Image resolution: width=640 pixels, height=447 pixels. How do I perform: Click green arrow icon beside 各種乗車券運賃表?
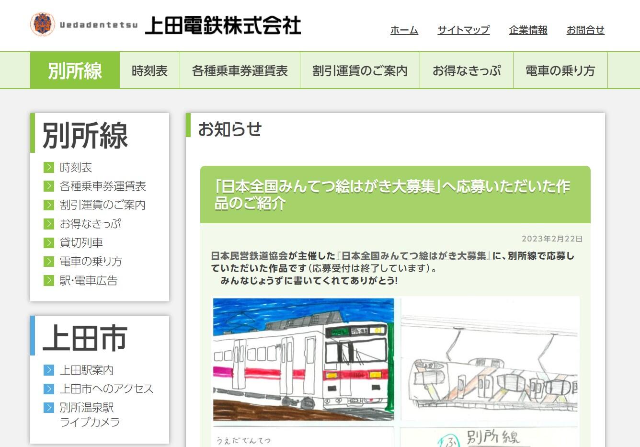(x=48, y=186)
